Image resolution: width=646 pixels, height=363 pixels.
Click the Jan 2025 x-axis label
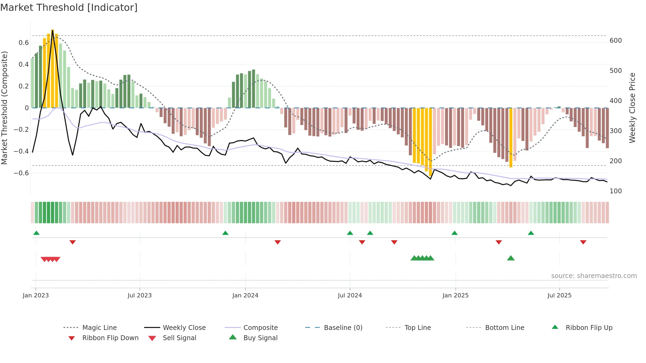pos(456,295)
